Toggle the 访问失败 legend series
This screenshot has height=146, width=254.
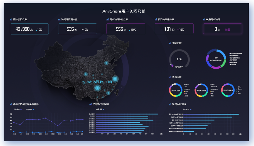coord(30,110)
